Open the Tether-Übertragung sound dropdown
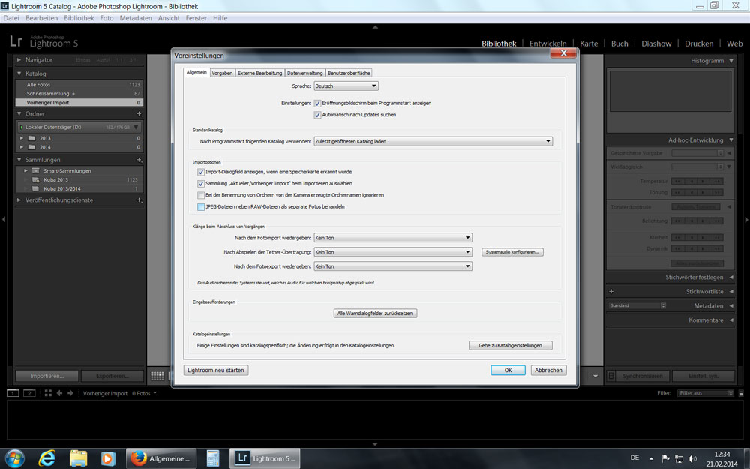The height and width of the screenshot is (469, 750). click(x=393, y=252)
